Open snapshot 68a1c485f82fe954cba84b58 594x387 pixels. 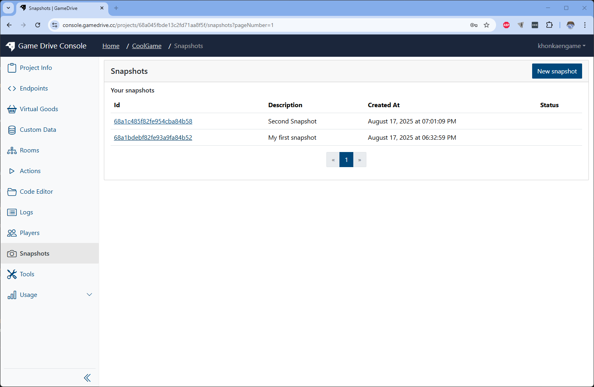(153, 121)
